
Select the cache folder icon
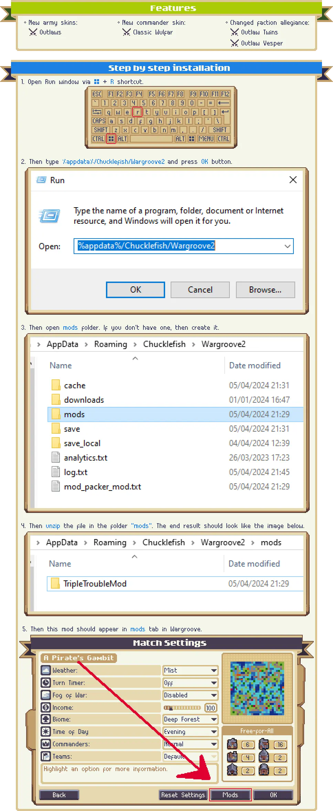[56, 385]
